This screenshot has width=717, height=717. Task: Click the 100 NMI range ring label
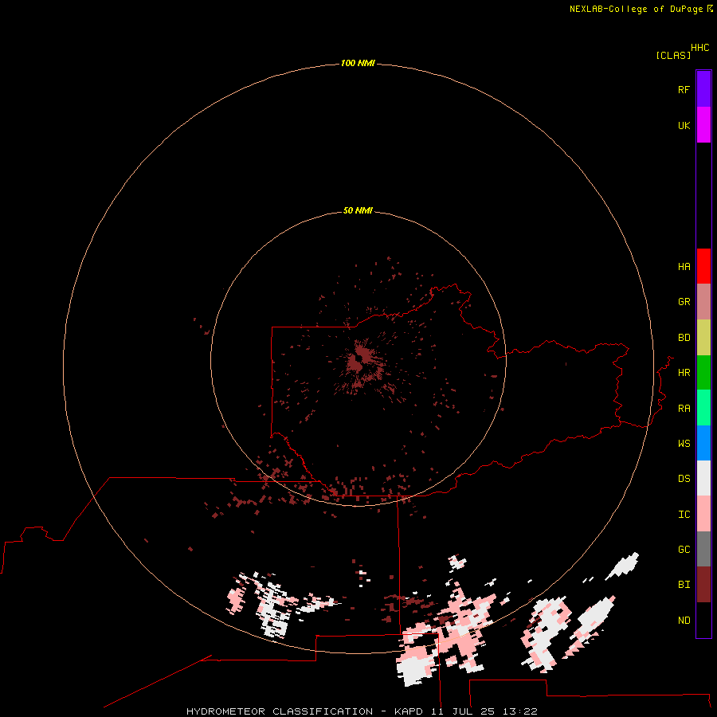358,63
